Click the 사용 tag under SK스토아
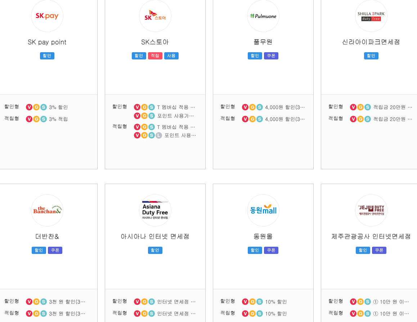Viewport: 417px width, 322px height. [x=171, y=56]
